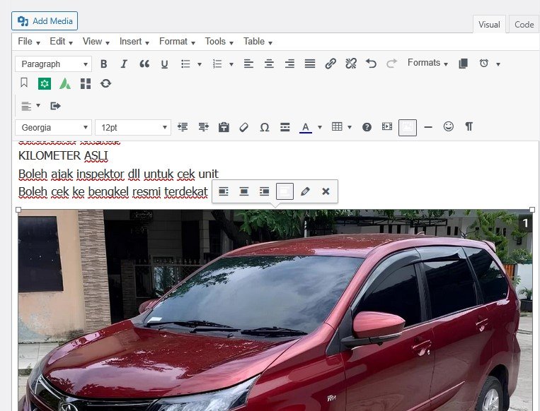
Task: Click the pencil icon to edit image
Action: (x=305, y=191)
